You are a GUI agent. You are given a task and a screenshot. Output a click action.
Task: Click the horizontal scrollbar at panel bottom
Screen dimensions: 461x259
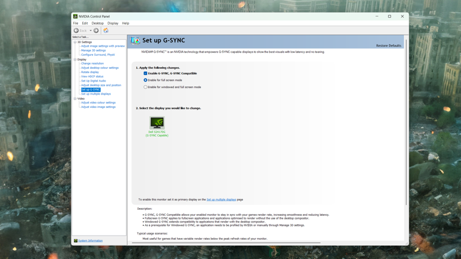226,243
